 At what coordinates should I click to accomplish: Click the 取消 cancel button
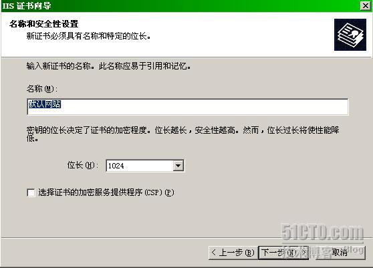tap(340, 253)
